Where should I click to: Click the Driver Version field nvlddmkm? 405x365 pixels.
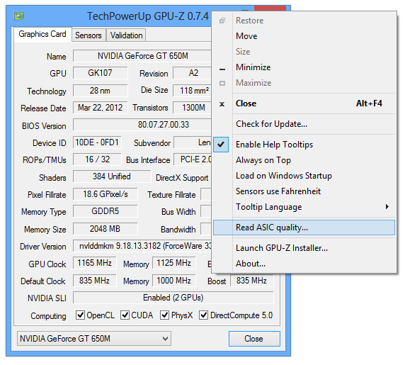point(142,246)
